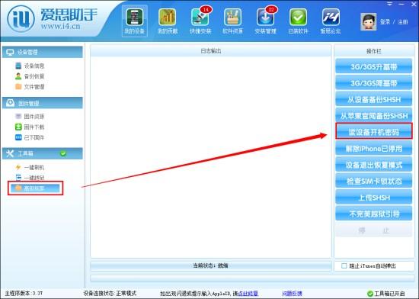The width and height of the screenshot is (419, 299).
Task: Follow the 点此修复 link
Action: coord(248,294)
